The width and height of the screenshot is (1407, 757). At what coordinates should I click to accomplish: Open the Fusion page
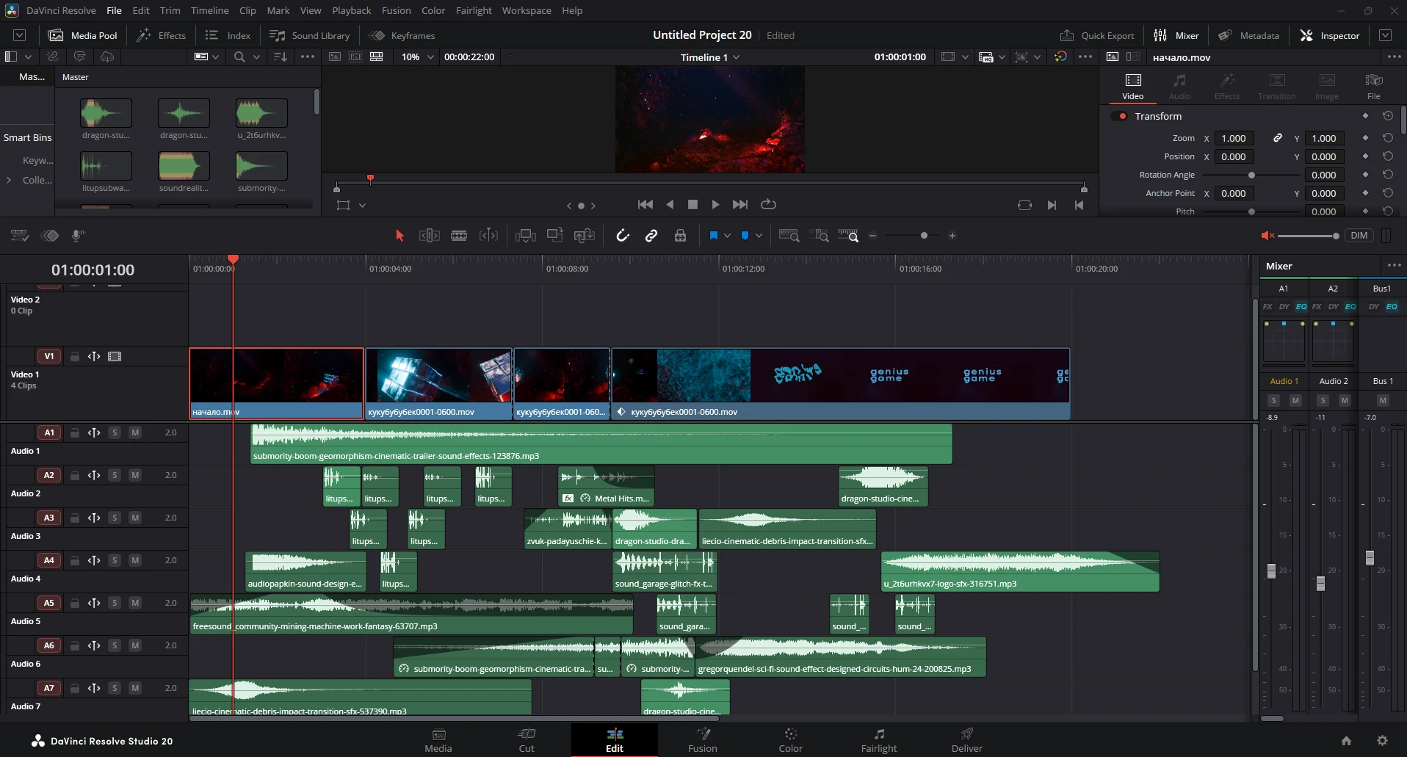click(x=703, y=740)
